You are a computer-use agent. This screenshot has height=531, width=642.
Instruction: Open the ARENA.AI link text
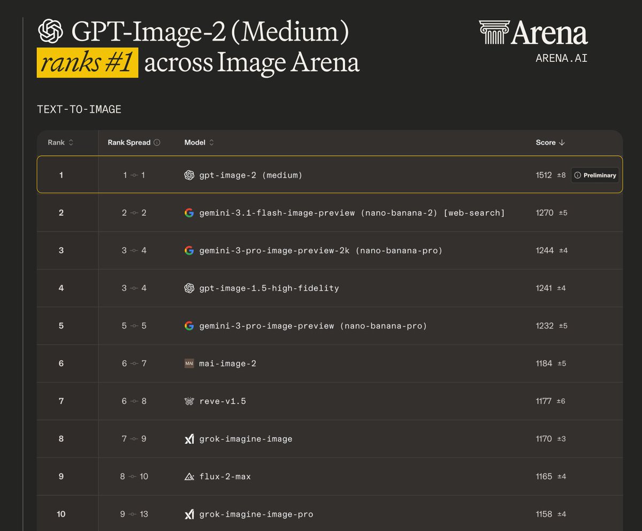point(561,58)
